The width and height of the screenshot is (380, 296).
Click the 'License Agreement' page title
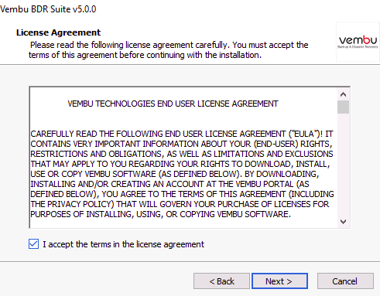click(x=58, y=32)
